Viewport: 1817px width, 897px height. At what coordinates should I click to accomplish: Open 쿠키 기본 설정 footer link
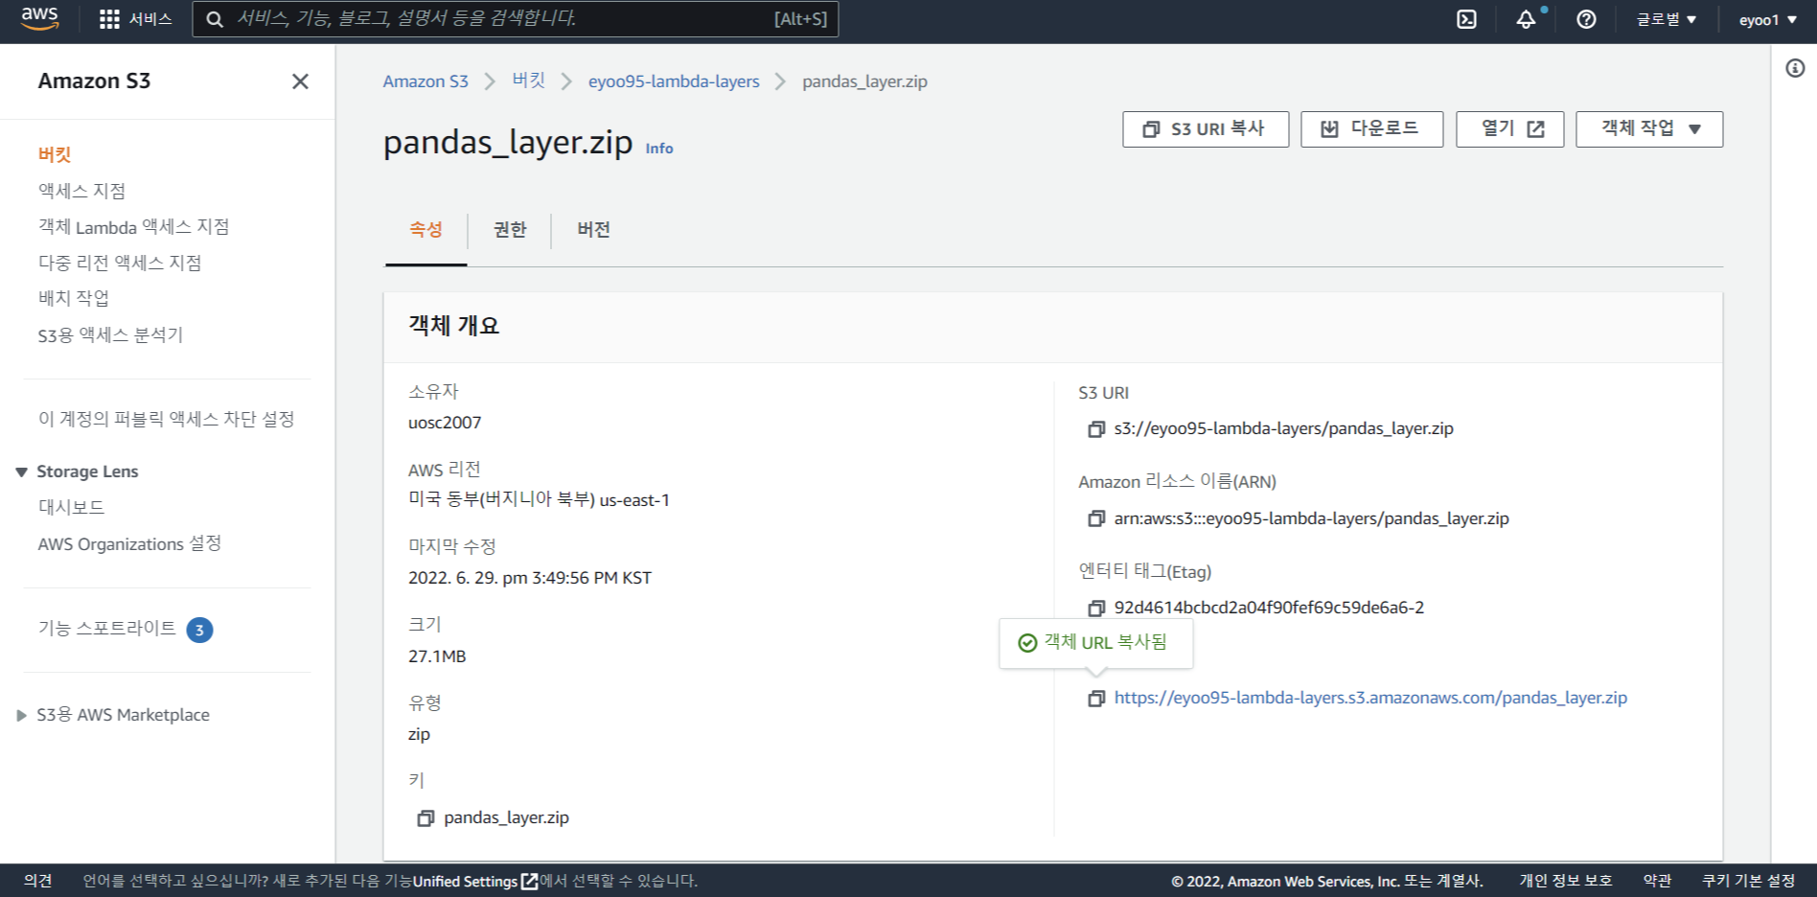(x=1748, y=881)
